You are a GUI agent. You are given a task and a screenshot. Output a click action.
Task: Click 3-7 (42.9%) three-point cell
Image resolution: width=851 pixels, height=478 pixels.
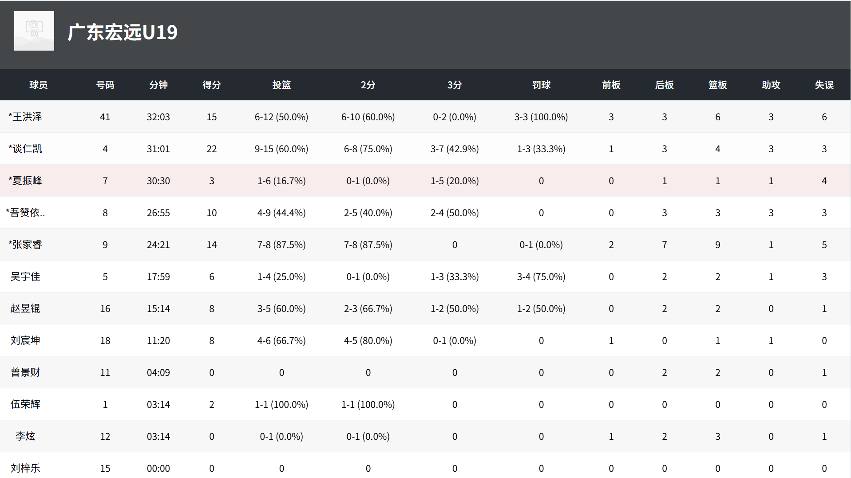click(x=455, y=149)
